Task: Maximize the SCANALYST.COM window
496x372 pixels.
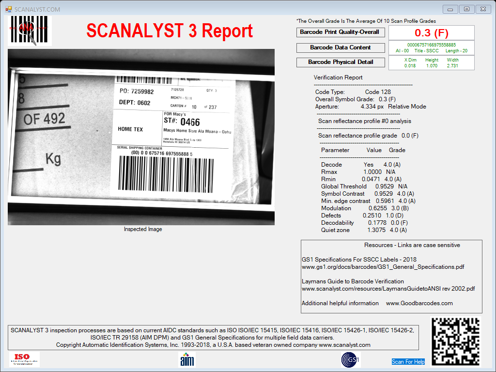Action: (466, 9)
